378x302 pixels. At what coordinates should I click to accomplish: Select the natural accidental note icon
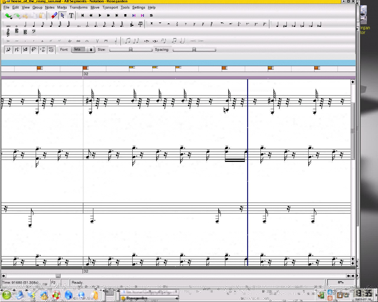[x=302, y=25]
